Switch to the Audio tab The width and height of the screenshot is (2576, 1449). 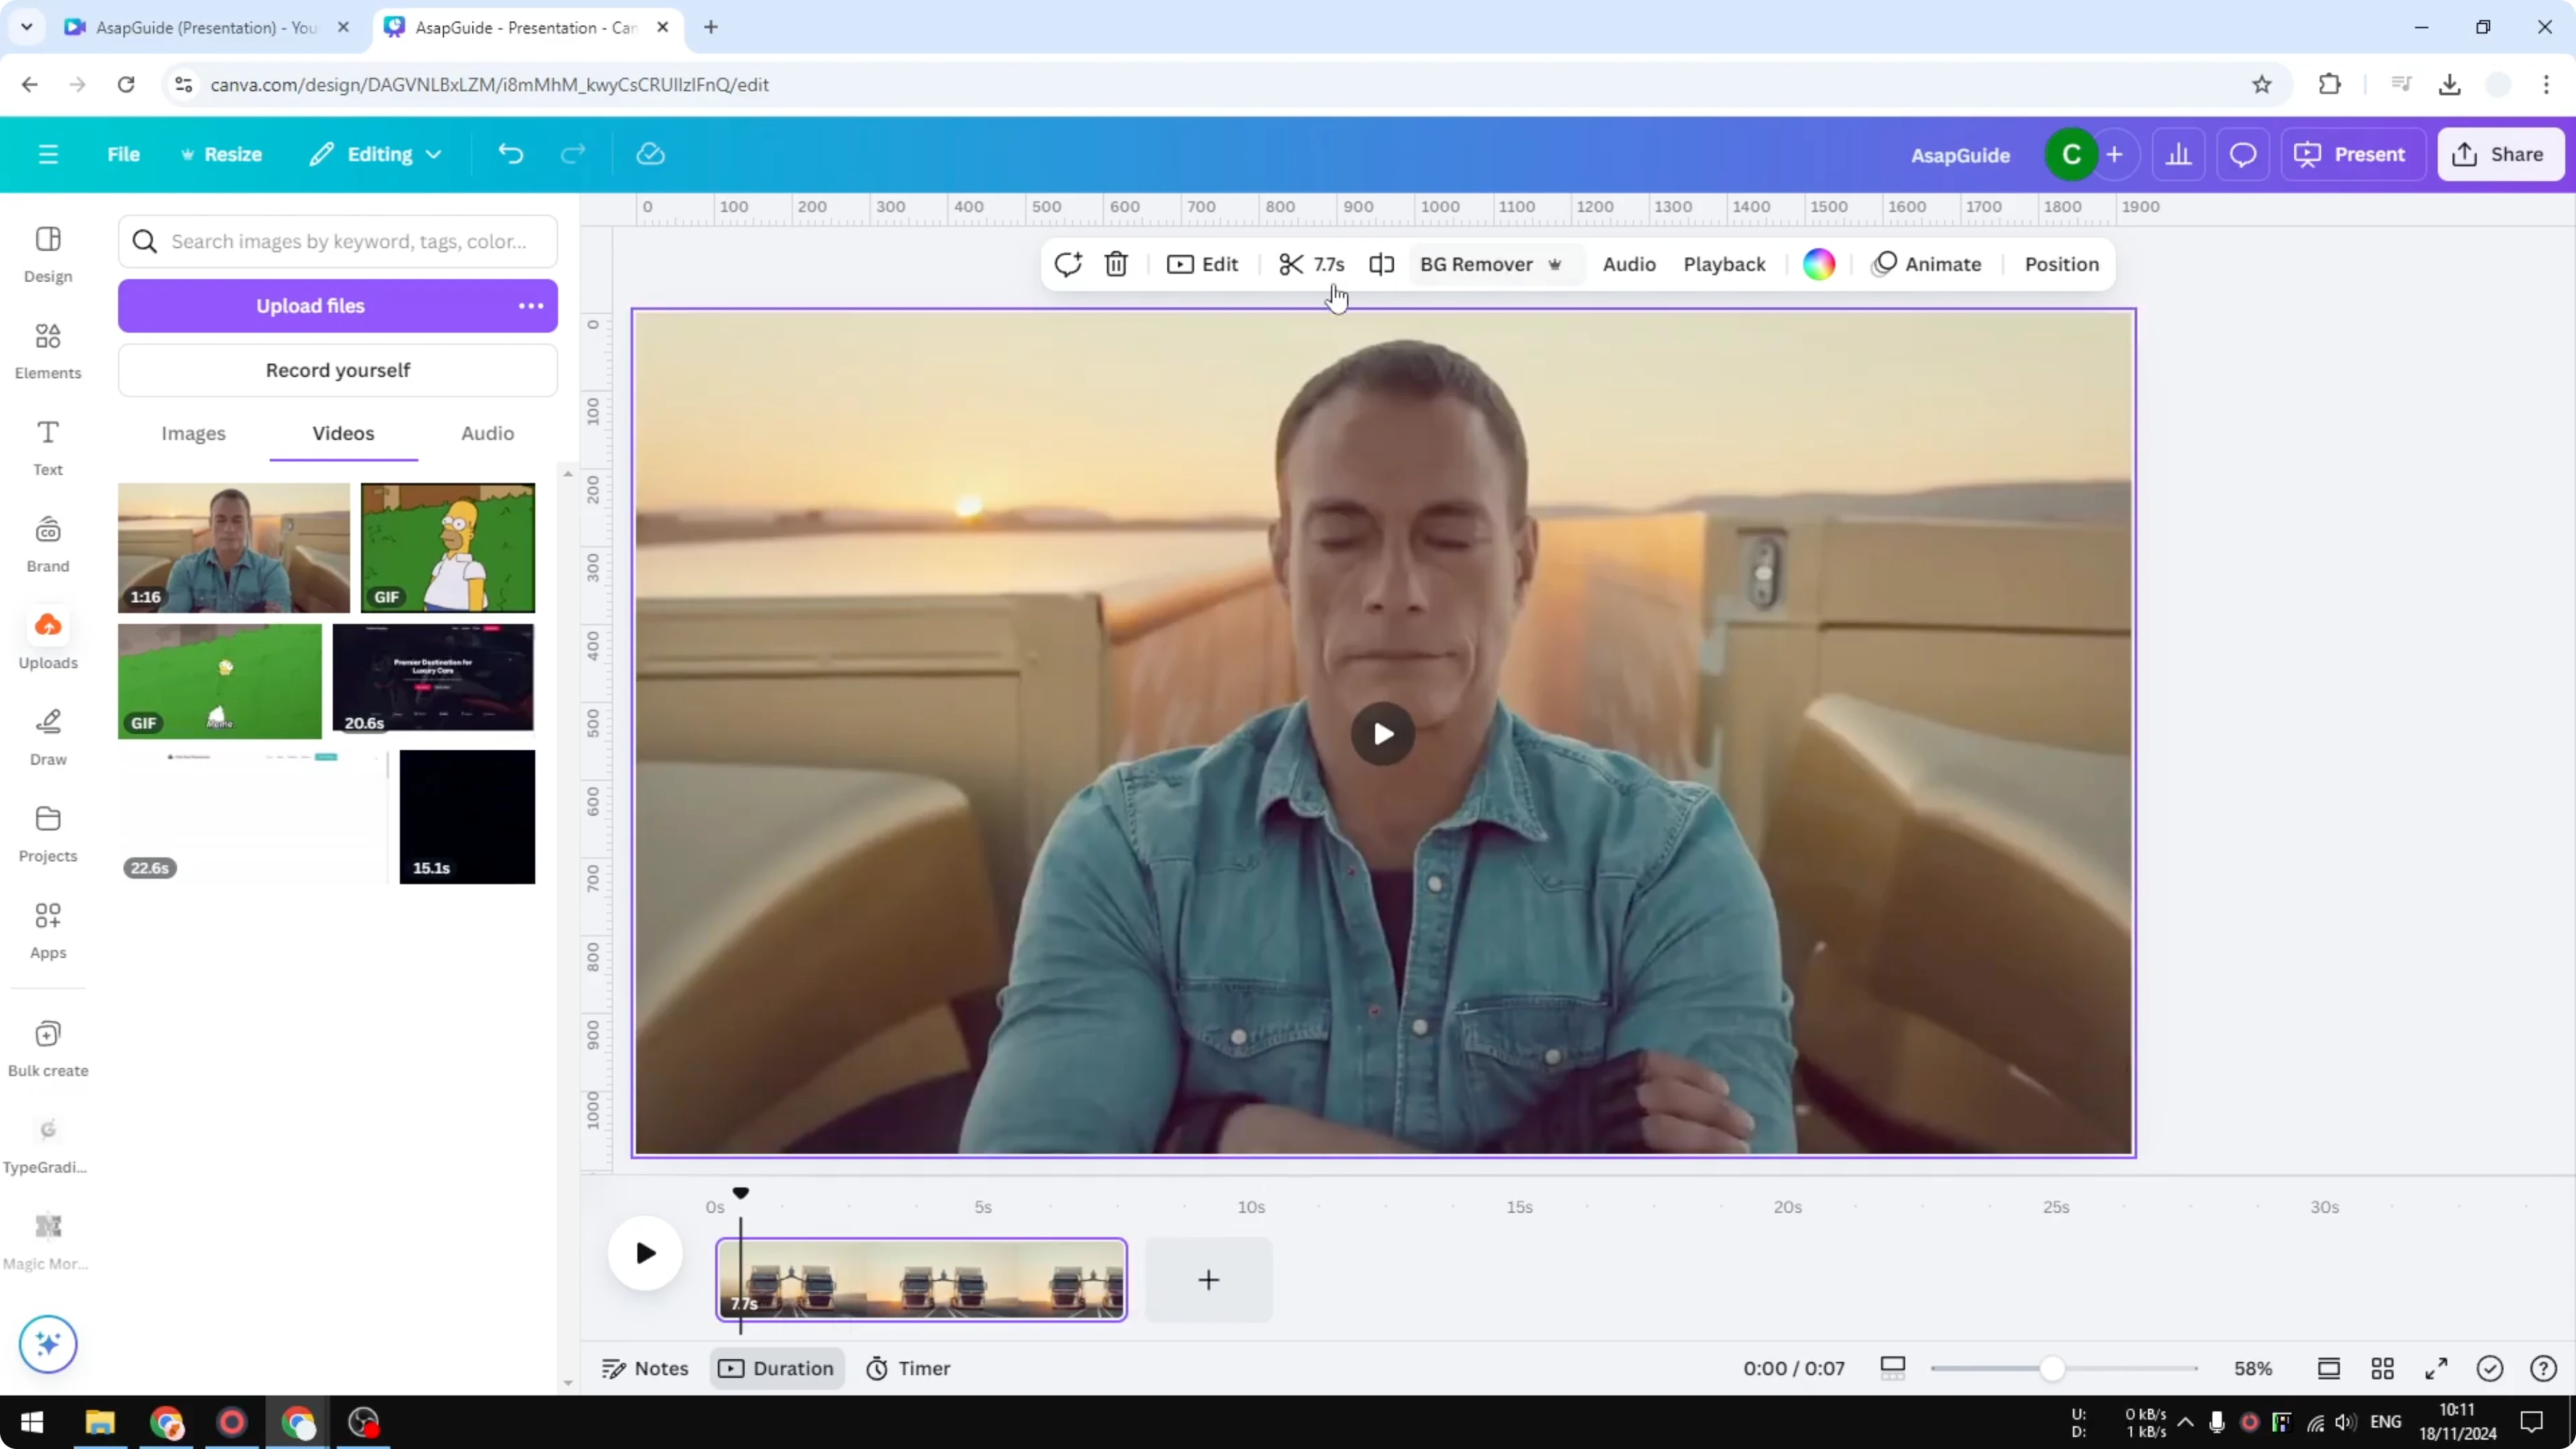point(486,433)
